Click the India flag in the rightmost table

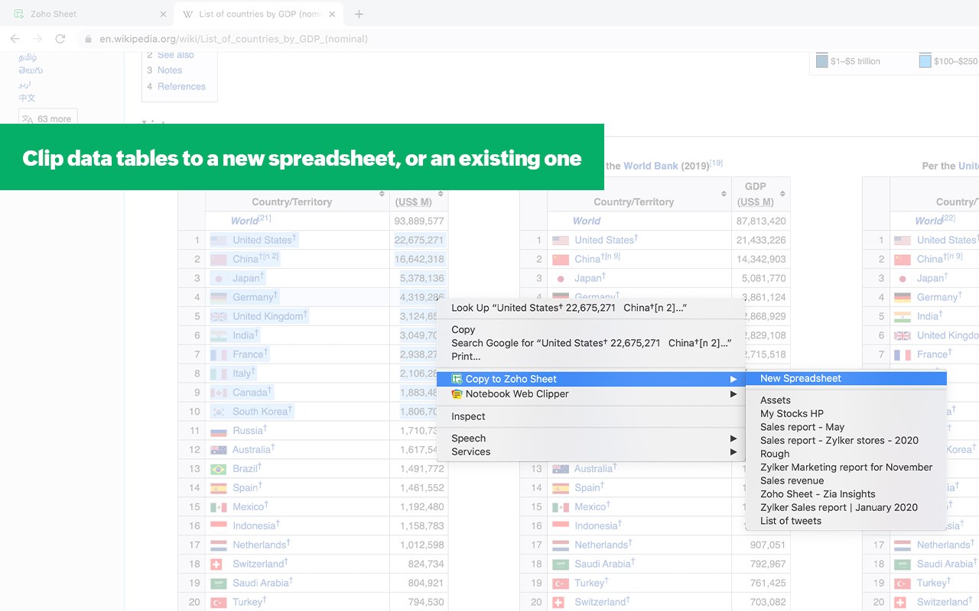pos(903,316)
